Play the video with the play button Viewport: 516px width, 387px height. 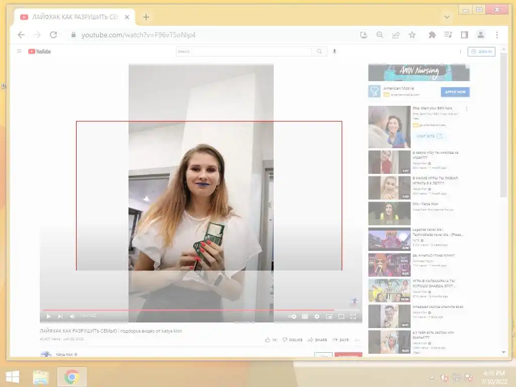tap(49, 316)
